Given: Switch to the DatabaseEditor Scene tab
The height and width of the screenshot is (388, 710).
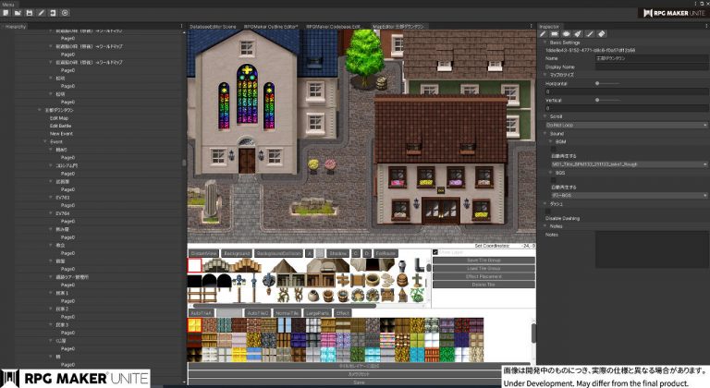Looking at the screenshot, I should 214,27.
